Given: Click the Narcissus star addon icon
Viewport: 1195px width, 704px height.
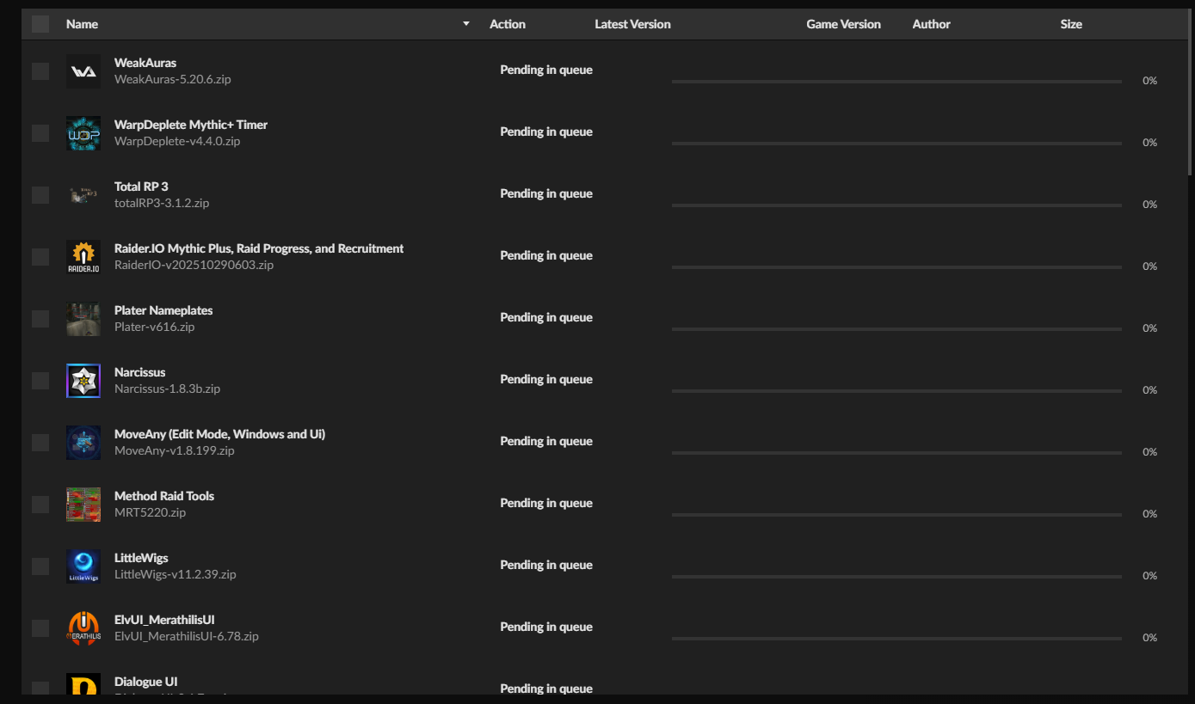Looking at the screenshot, I should (83, 381).
